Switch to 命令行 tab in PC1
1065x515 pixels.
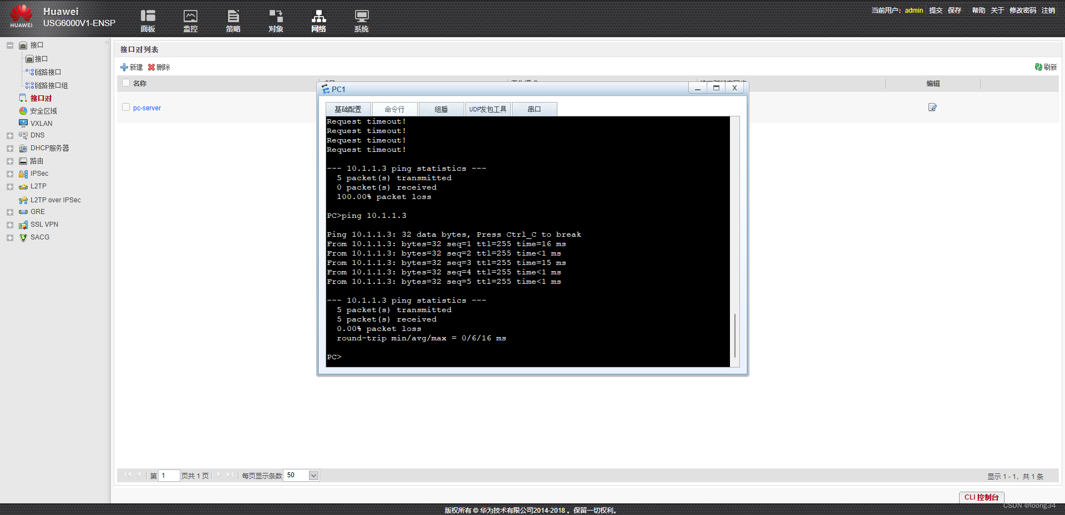pos(394,109)
